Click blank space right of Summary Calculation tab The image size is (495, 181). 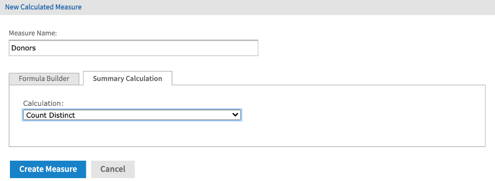coord(328,78)
